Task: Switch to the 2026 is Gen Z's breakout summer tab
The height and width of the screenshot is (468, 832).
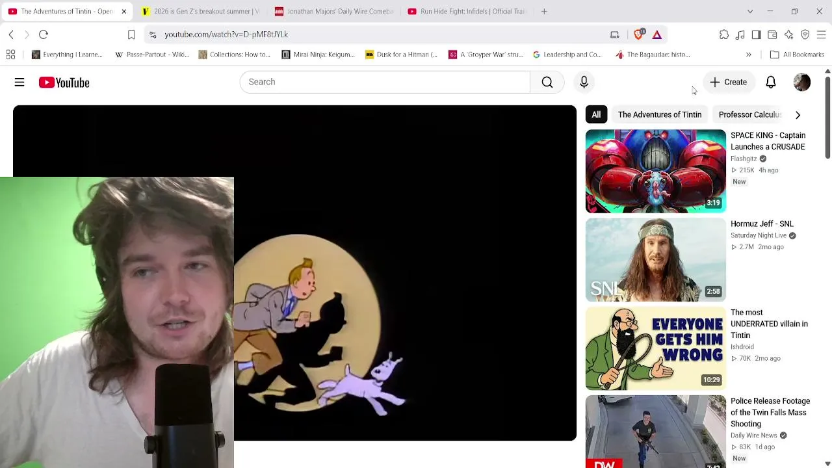Action: (x=200, y=11)
